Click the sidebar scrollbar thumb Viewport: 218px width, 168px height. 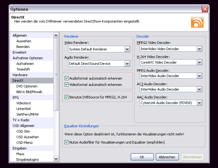tap(56, 74)
